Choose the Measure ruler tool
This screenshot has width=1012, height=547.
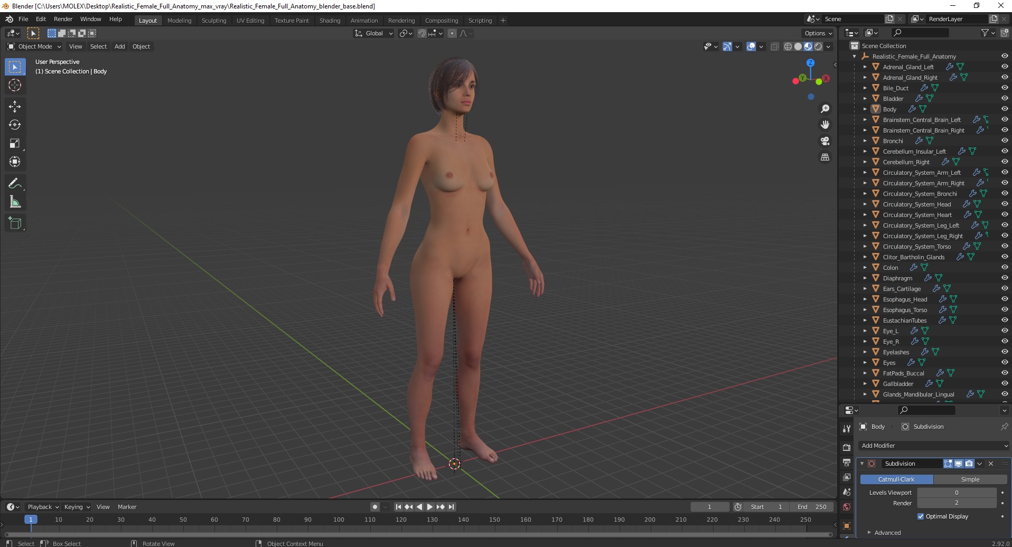click(x=15, y=202)
